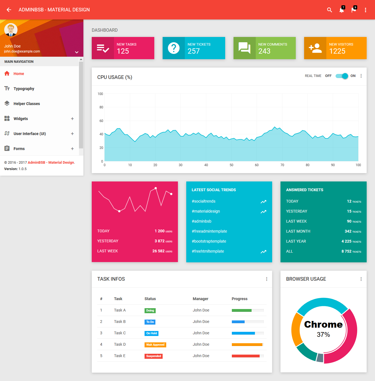Click Task C progress bar
This screenshot has width=375, height=381.
pos(247,333)
